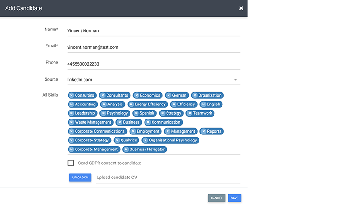Cancel adding the candidate

tap(216, 198)
